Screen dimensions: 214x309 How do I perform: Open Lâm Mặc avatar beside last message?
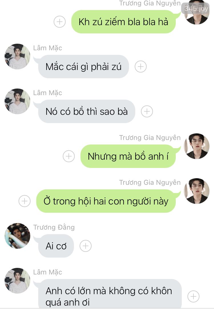coord(17,281)
